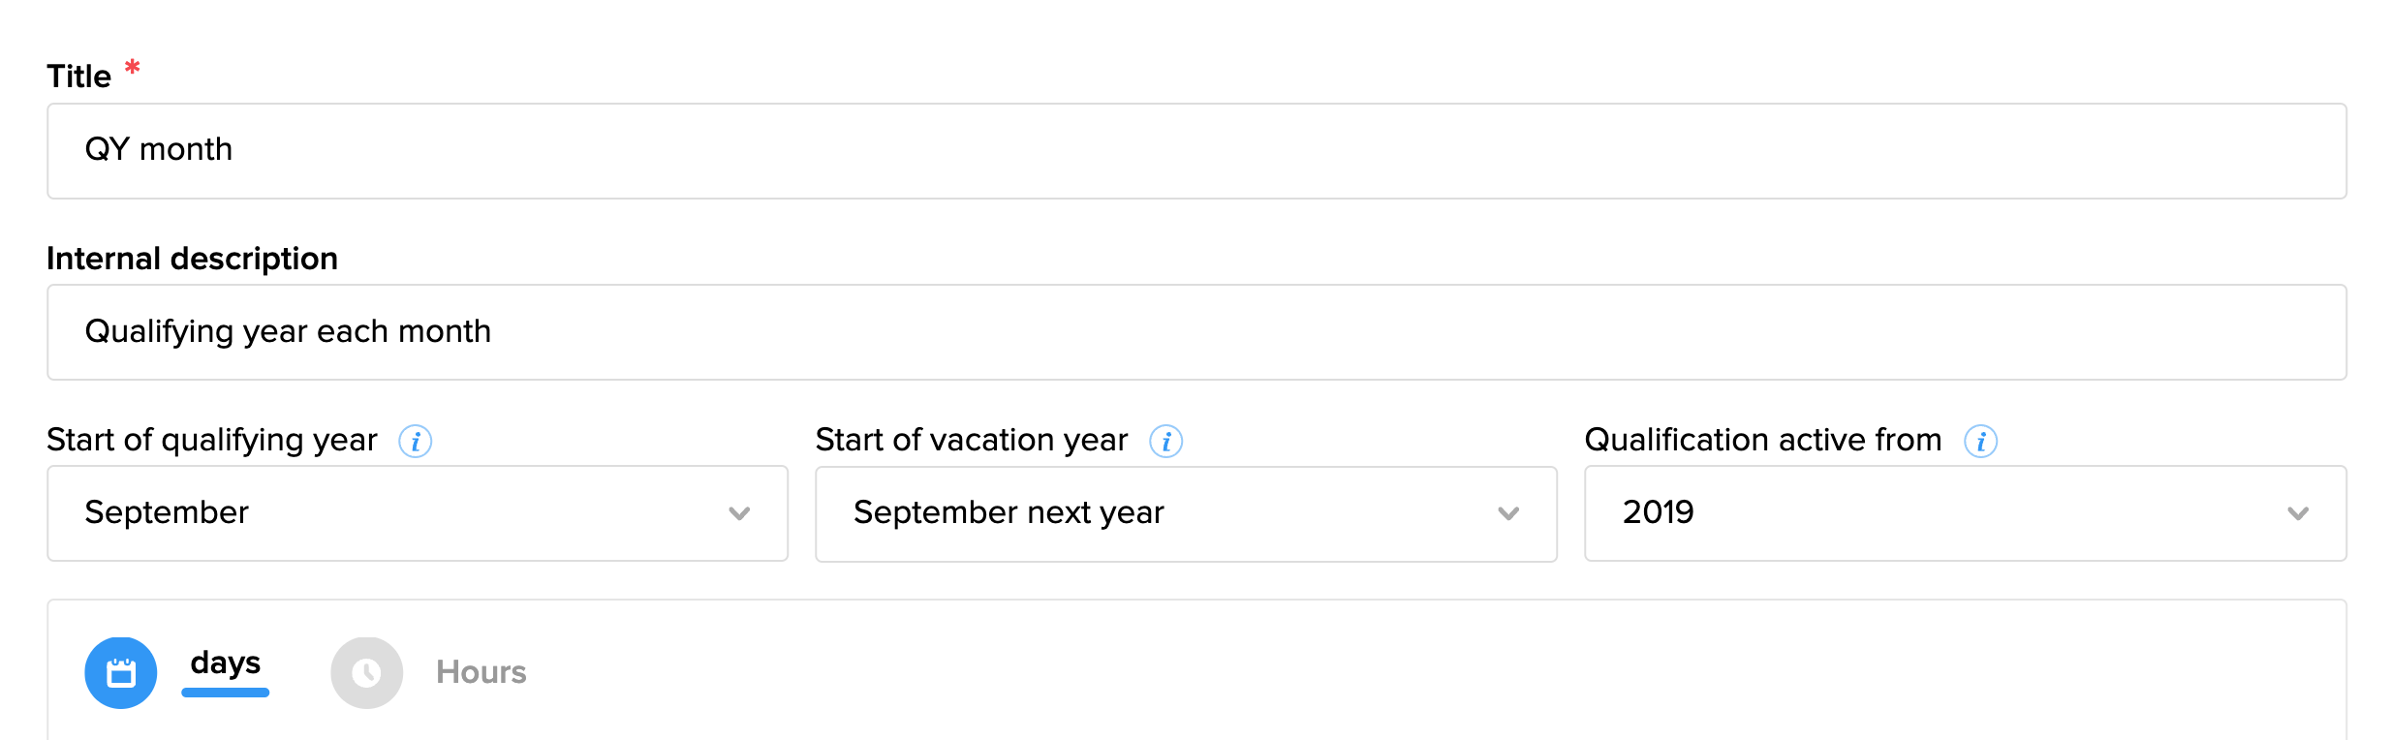Open the Start of vacation year dropdown

pos(1185,513)
